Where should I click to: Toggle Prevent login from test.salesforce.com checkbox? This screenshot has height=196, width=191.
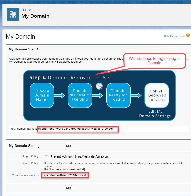[x=46, y=157]
